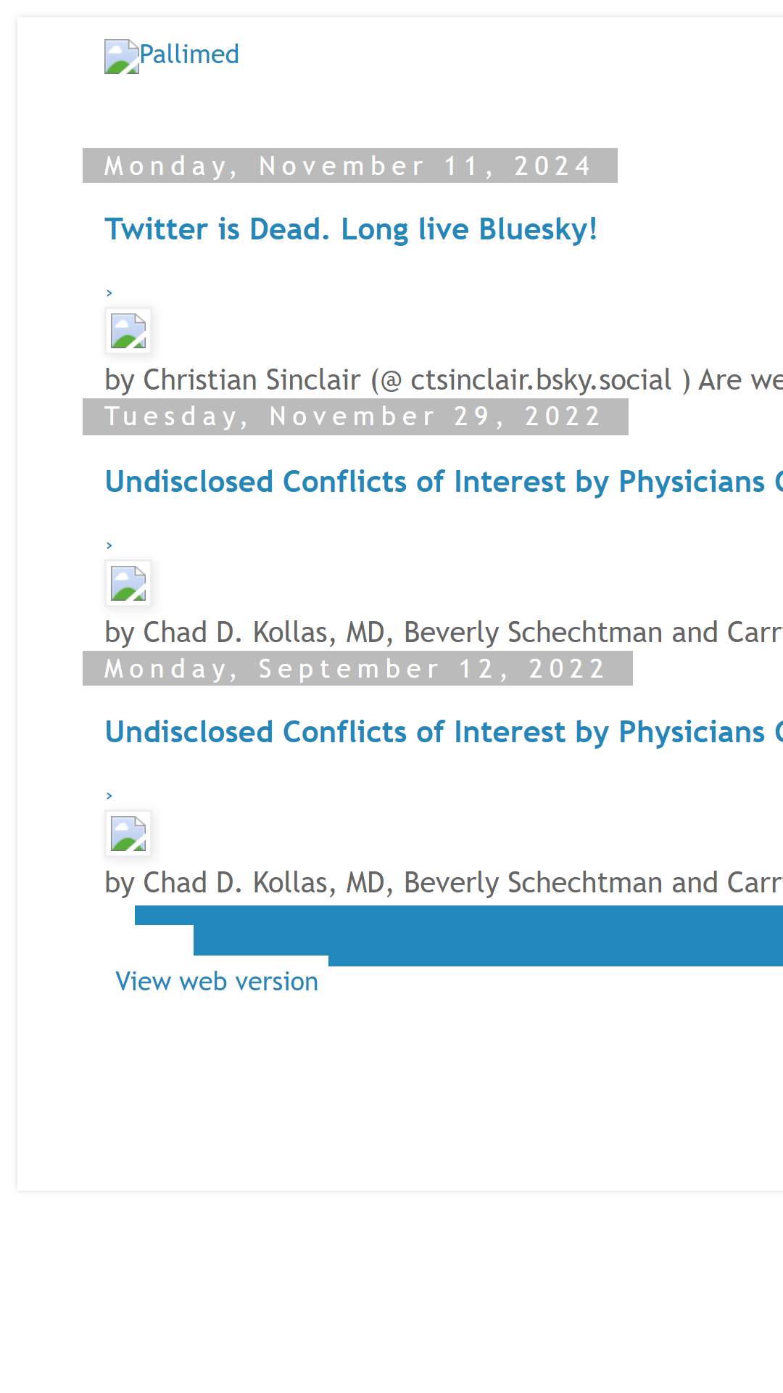The width and height of the screenshot is (783, 1393).
Task: Click the chevron under the September 12 post title
Action: coord(109,796)
